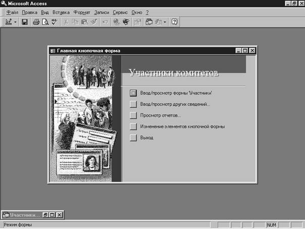This screenshot has height=229, width=305.
Task: Open the View mode dropdown arrow
Action: point(15,22)
